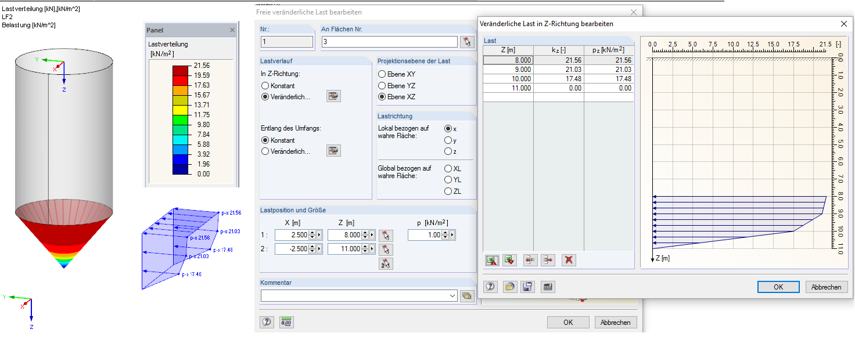Screen dimensions: 855x340
Task: Export load table to Excel
Action: 491,260
